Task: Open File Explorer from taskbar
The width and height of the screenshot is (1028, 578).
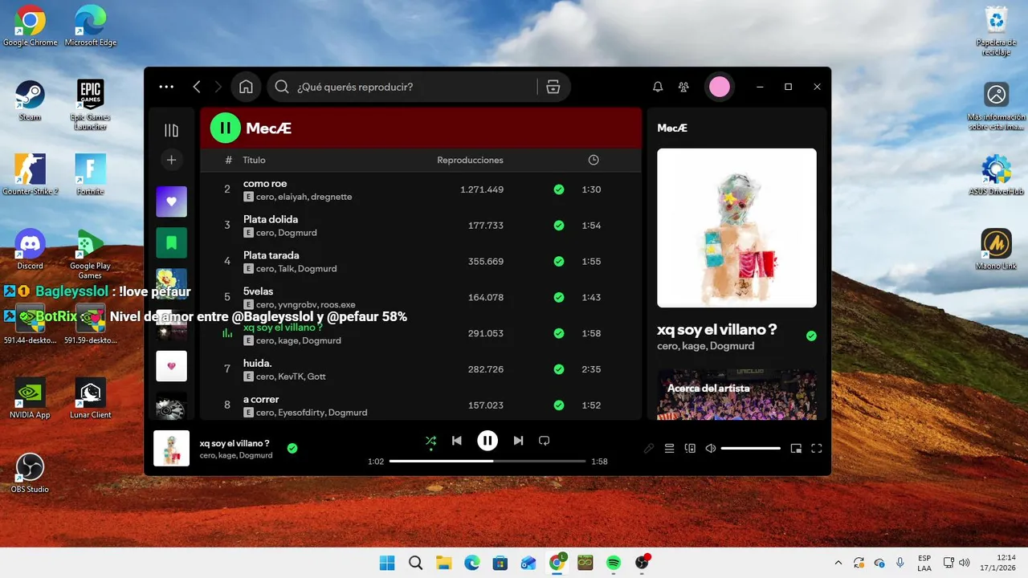Action: tap(444, 563)
